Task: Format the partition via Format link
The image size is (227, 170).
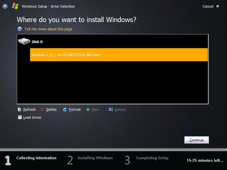Action: click(x=75, y=110)
